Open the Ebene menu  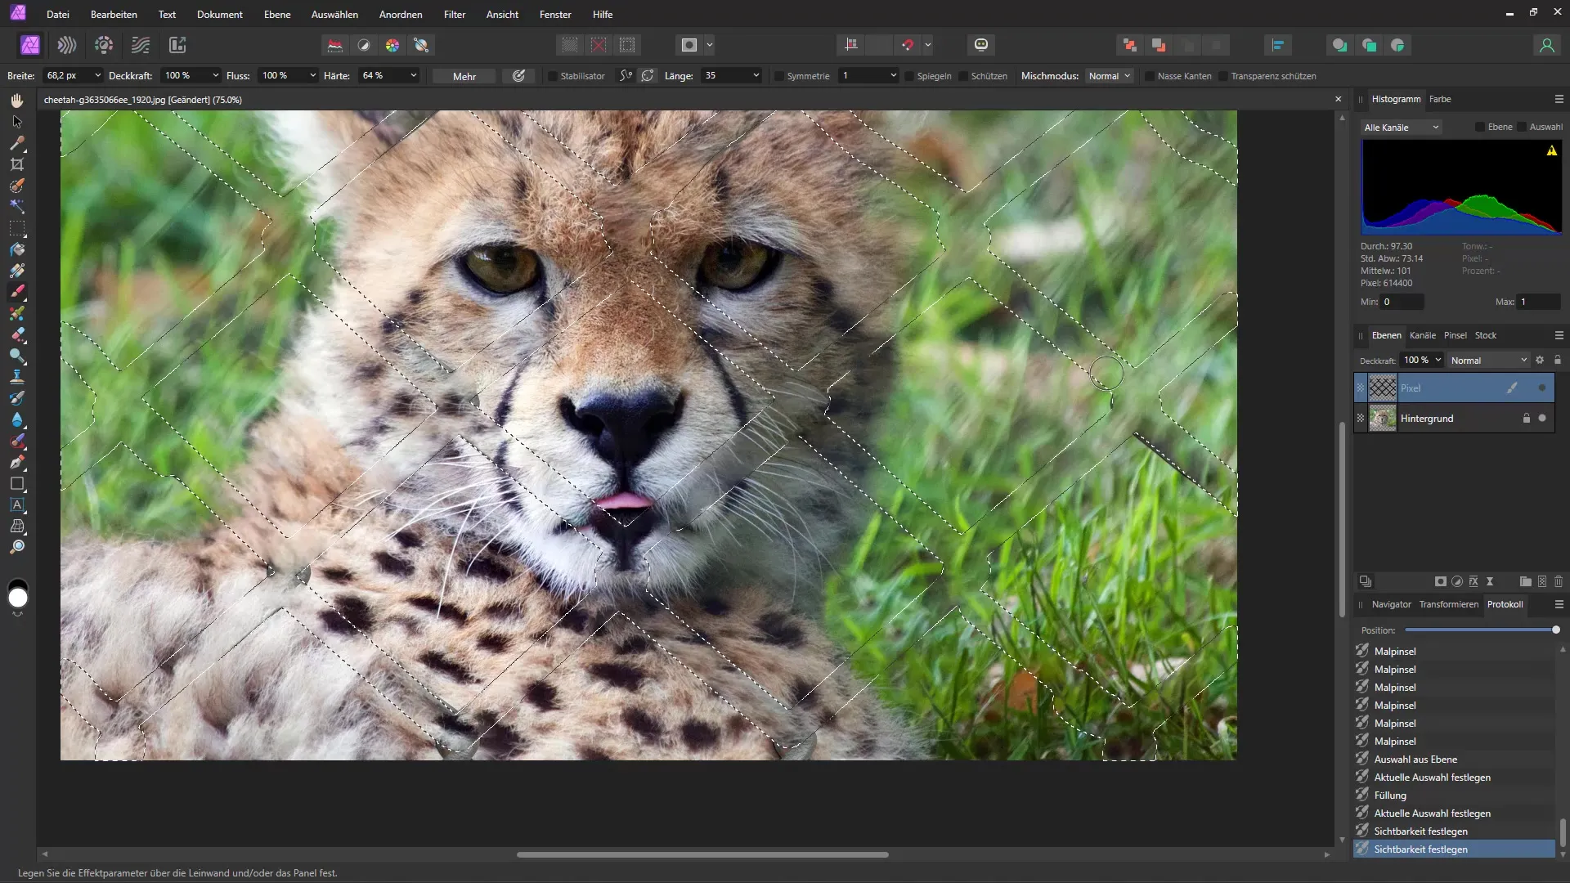(x=277, y=15)
